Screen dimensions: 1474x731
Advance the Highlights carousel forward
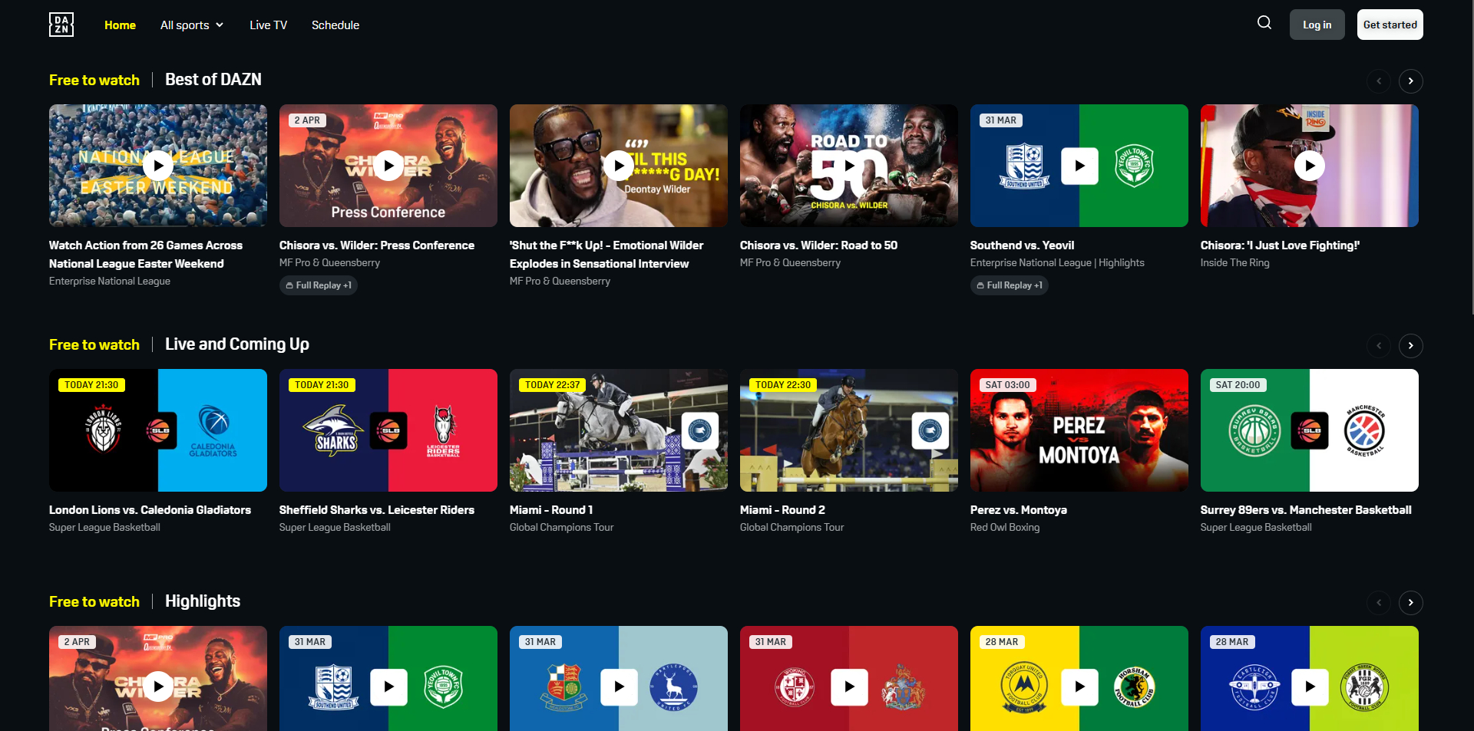(1410, 602)
